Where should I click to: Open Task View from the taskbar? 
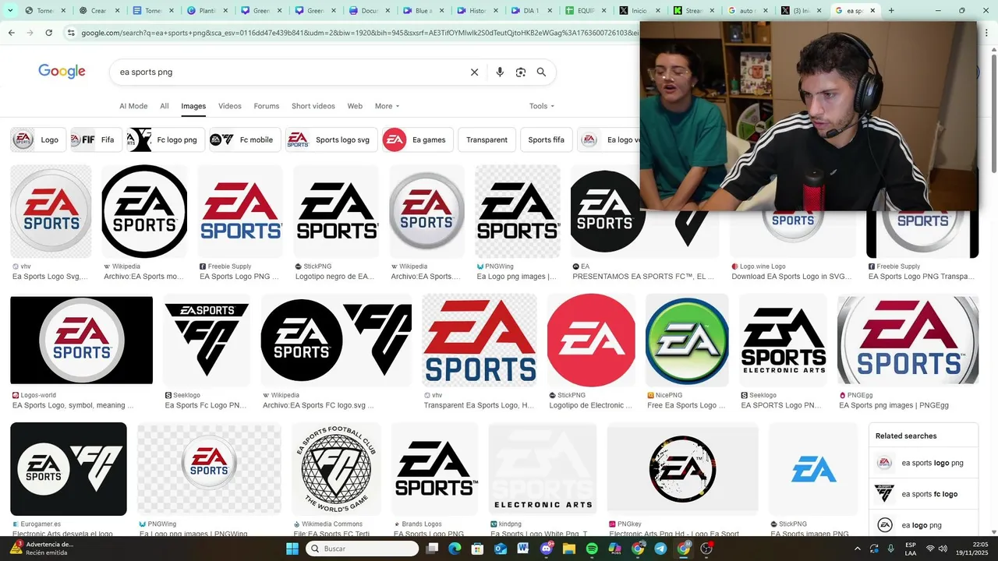coord(432,549)
